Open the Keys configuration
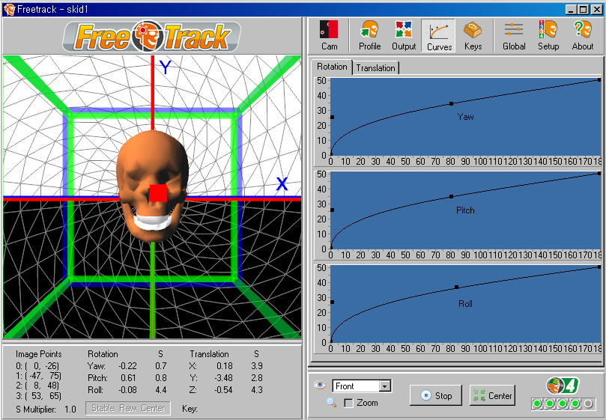 pos(473,35)
